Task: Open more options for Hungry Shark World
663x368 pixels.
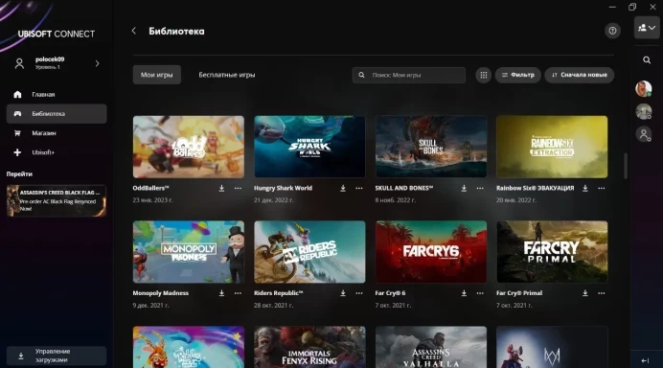Action: (359, 188)
